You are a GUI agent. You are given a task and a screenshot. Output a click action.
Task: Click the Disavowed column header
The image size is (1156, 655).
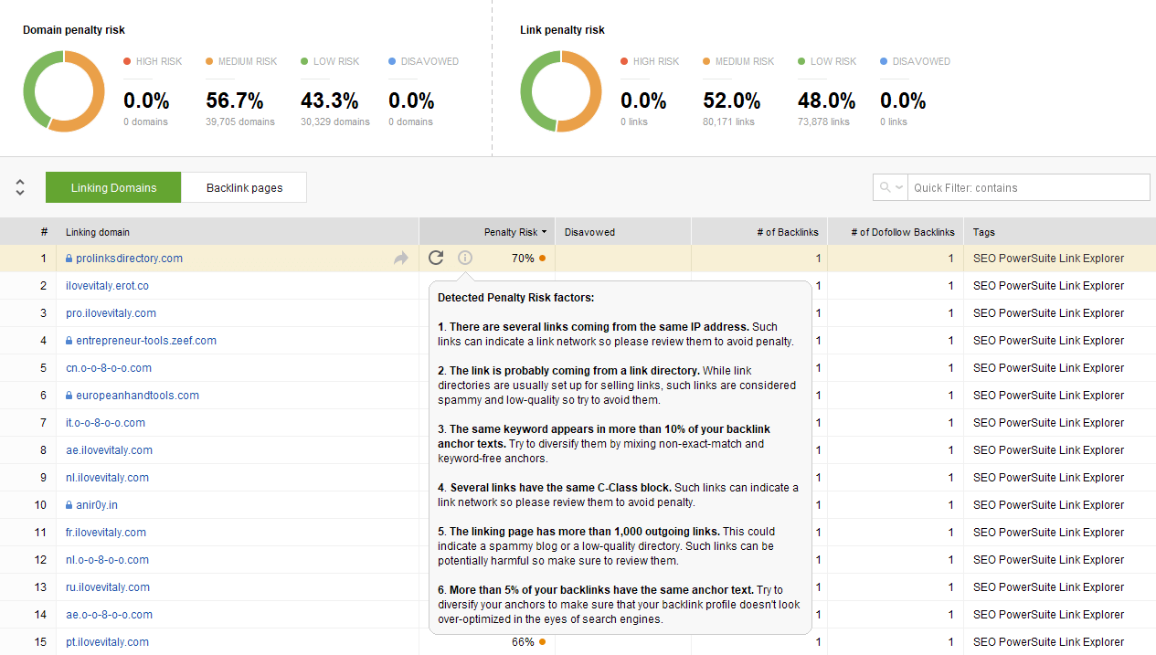(x=589, y=232)
